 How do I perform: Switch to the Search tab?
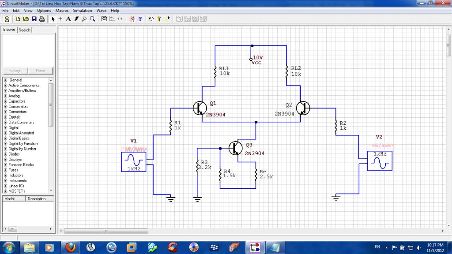[x=25, y=30]
